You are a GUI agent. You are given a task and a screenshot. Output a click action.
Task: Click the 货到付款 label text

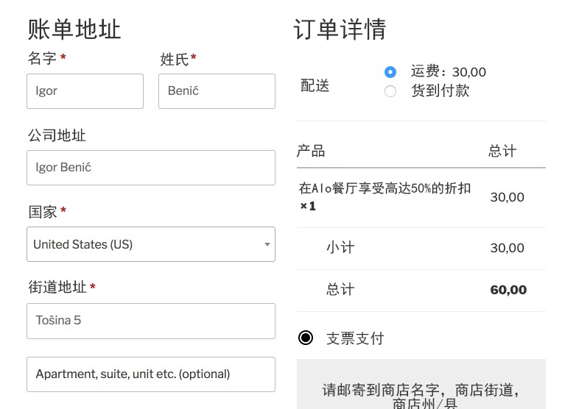440,91
